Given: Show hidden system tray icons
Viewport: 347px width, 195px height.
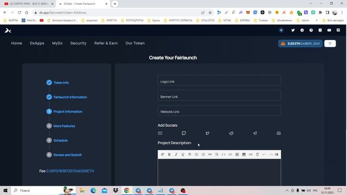Looking at the screenshot, I should [x=287, y=190].
